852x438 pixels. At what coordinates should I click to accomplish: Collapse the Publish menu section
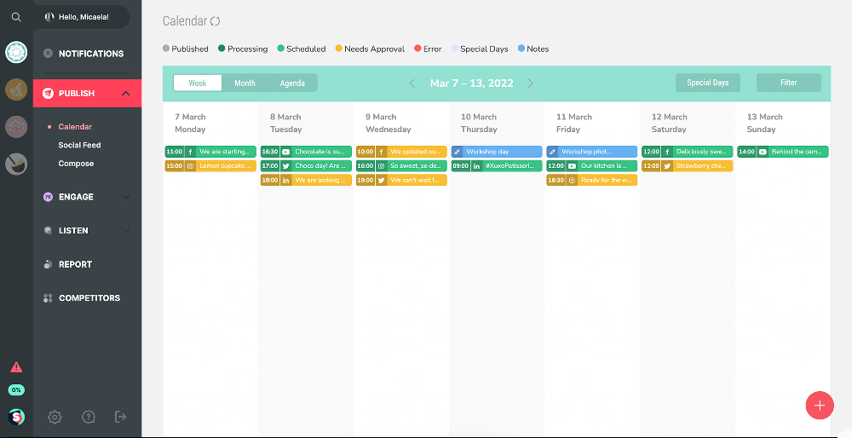coord(126,94)
